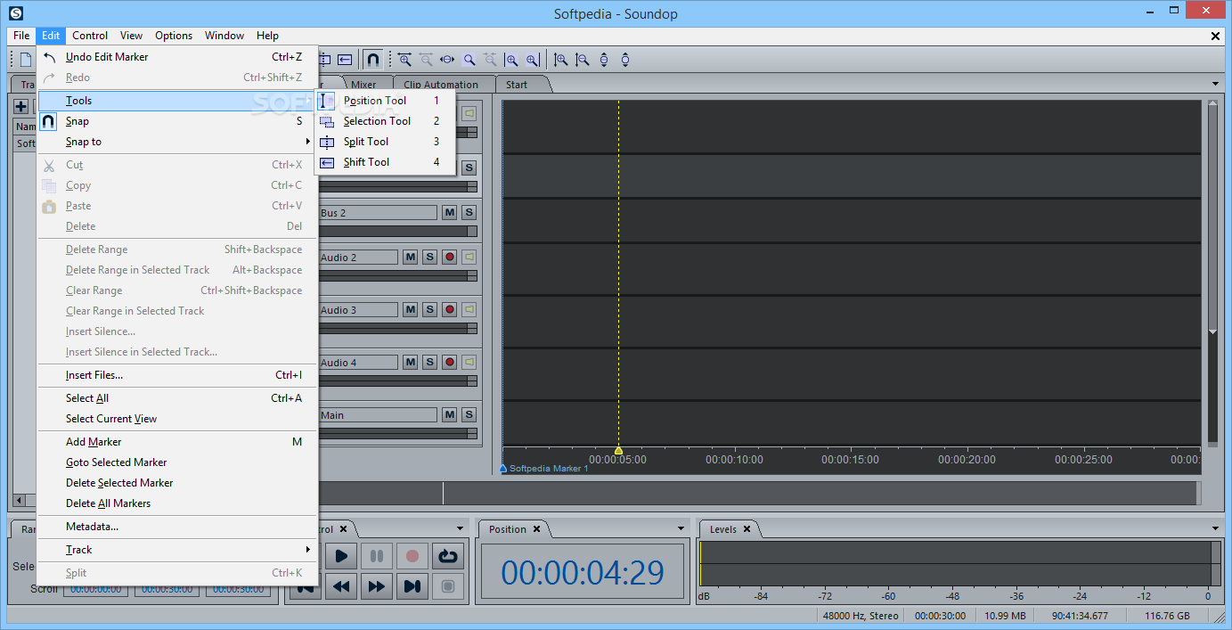
Task: Switch to the Mixer tab
Action: point(363,85)
